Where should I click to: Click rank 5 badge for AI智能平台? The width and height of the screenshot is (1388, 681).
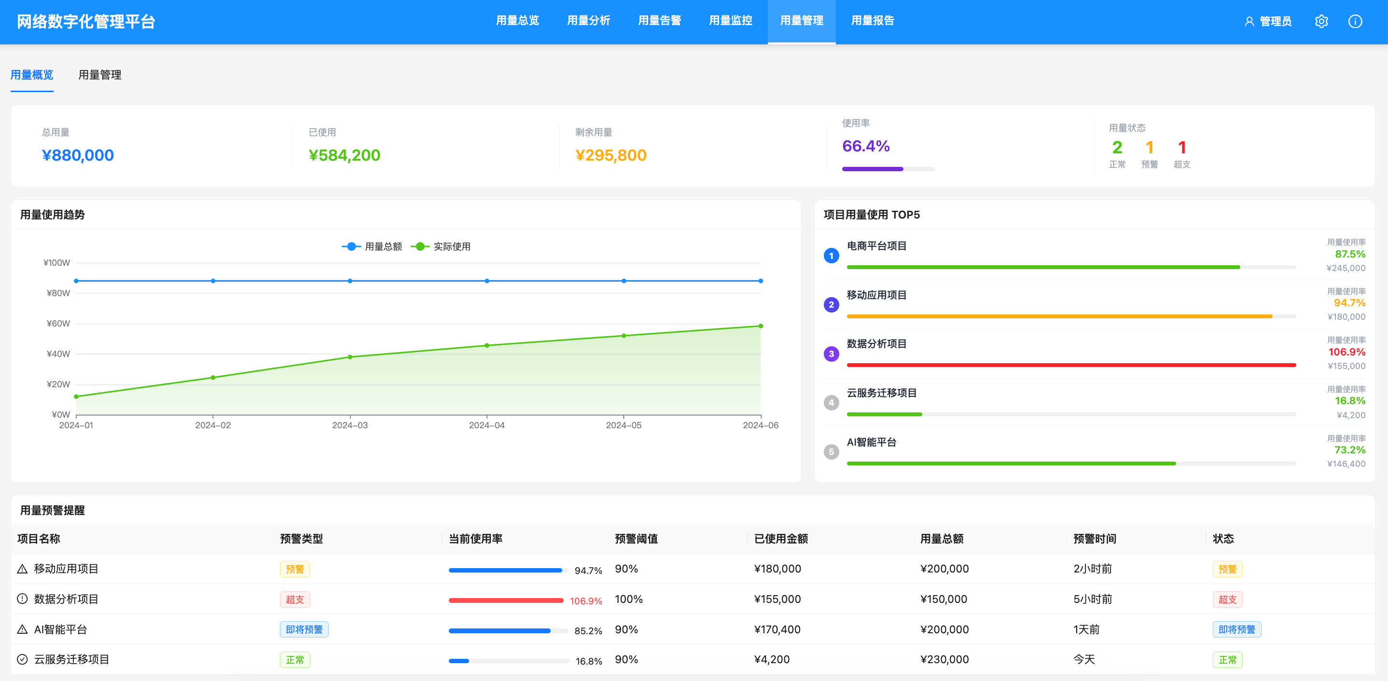click(832, 451)
